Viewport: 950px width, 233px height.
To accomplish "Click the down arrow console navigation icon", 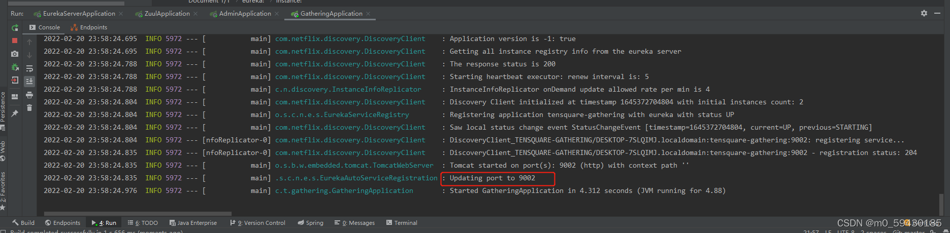I will point(29,55).
